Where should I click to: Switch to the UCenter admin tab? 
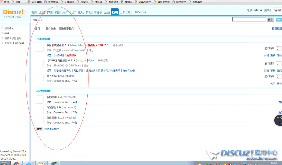pyautogui.click(x=141, y=12)
